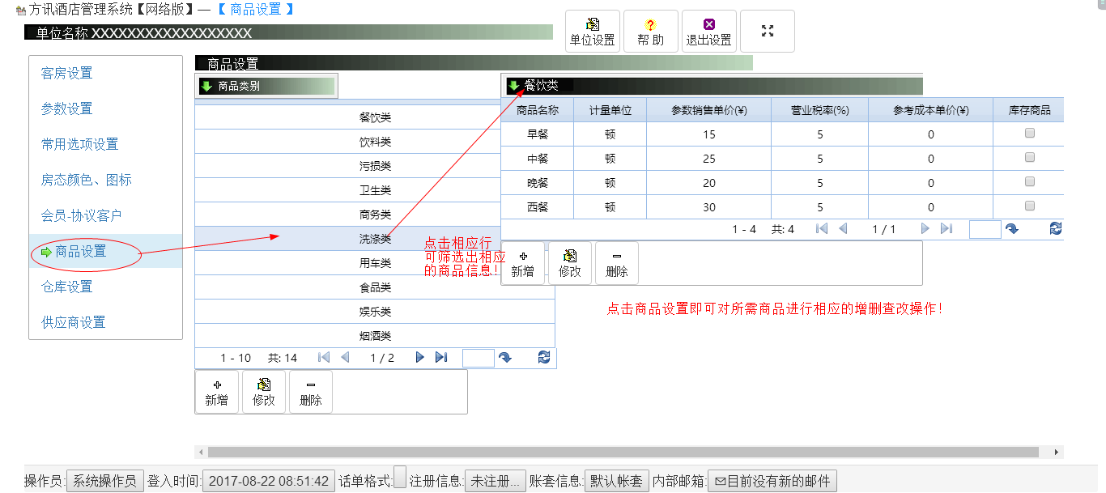
Task: Click 新增 under 商品类别 list
Action: (216, 392)
